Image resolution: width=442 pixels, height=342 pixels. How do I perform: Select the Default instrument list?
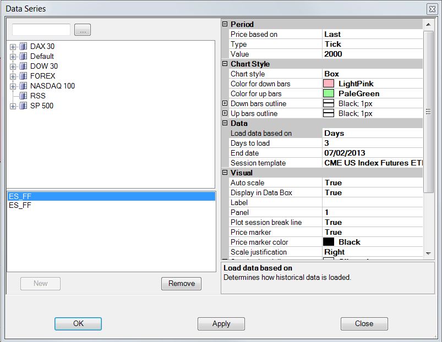42,56
